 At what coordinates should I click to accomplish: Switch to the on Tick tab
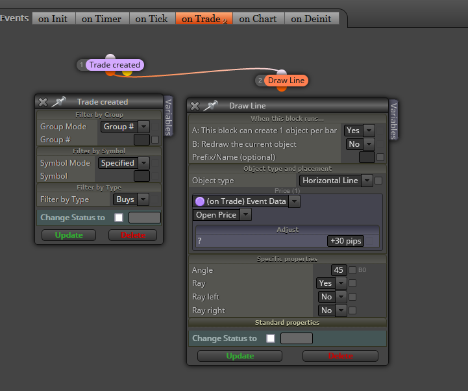152,19
